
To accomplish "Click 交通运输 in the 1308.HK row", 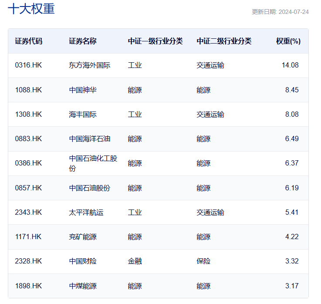I will click(x=210, y=114).
